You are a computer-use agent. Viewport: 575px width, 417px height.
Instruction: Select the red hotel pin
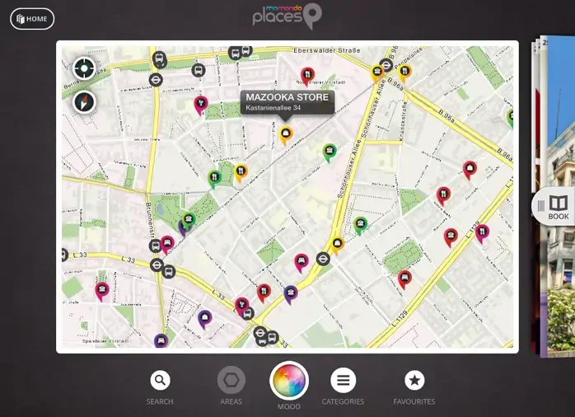[x=404, y=279]
